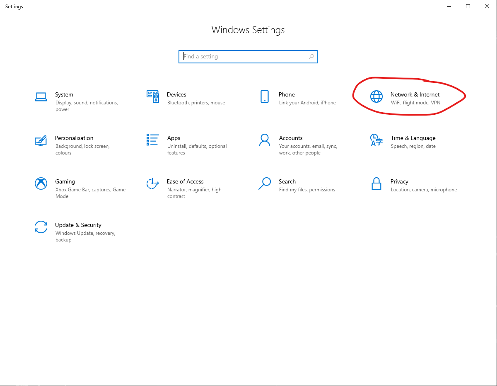The width and height of the screenshot is (497, 386).
Task: Click 'Location, camera, microphone' text
Action: point(424,190)
